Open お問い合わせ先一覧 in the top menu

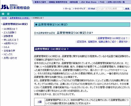click(115, 2)
